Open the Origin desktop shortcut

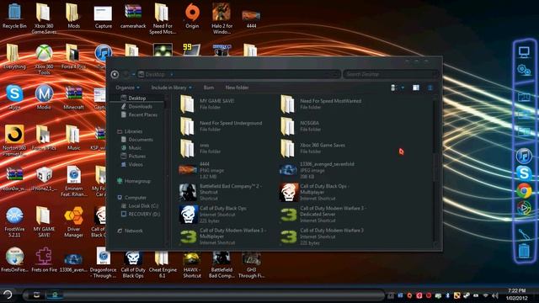pyautogui.click(x=192, y=15)
